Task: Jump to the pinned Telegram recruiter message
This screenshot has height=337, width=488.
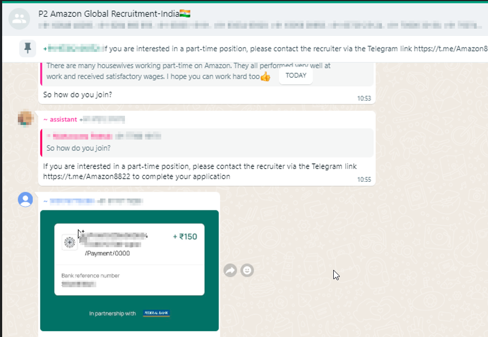Action: pyautogui.click(x=265, y=49)
